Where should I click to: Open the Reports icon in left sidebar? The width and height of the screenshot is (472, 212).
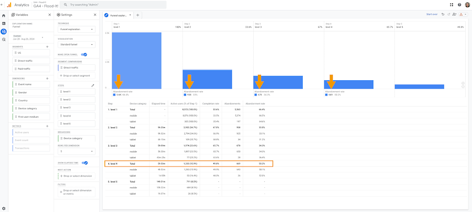pyautogui.click(x=4, y=23)
